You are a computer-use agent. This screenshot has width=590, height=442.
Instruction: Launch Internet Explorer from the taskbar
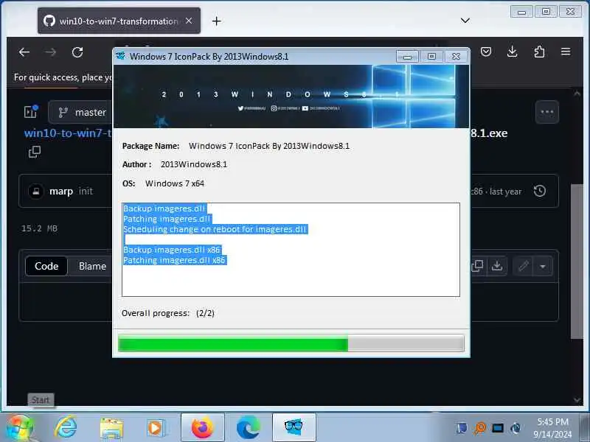[66, 428]
